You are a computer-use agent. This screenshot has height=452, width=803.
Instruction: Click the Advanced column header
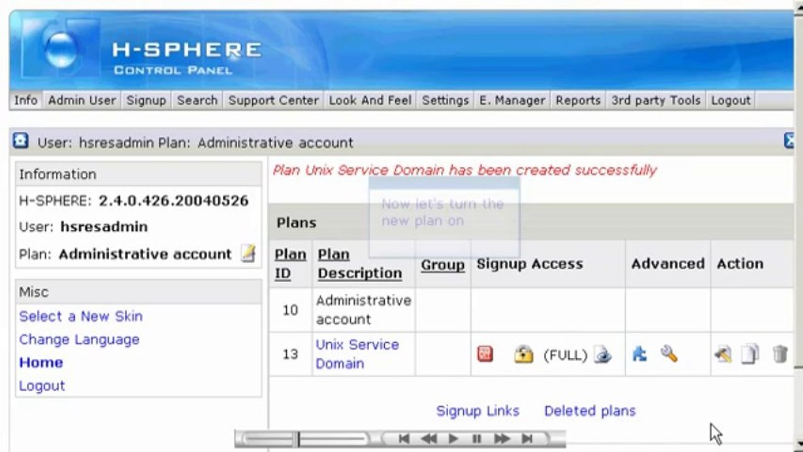click(668, 264)
